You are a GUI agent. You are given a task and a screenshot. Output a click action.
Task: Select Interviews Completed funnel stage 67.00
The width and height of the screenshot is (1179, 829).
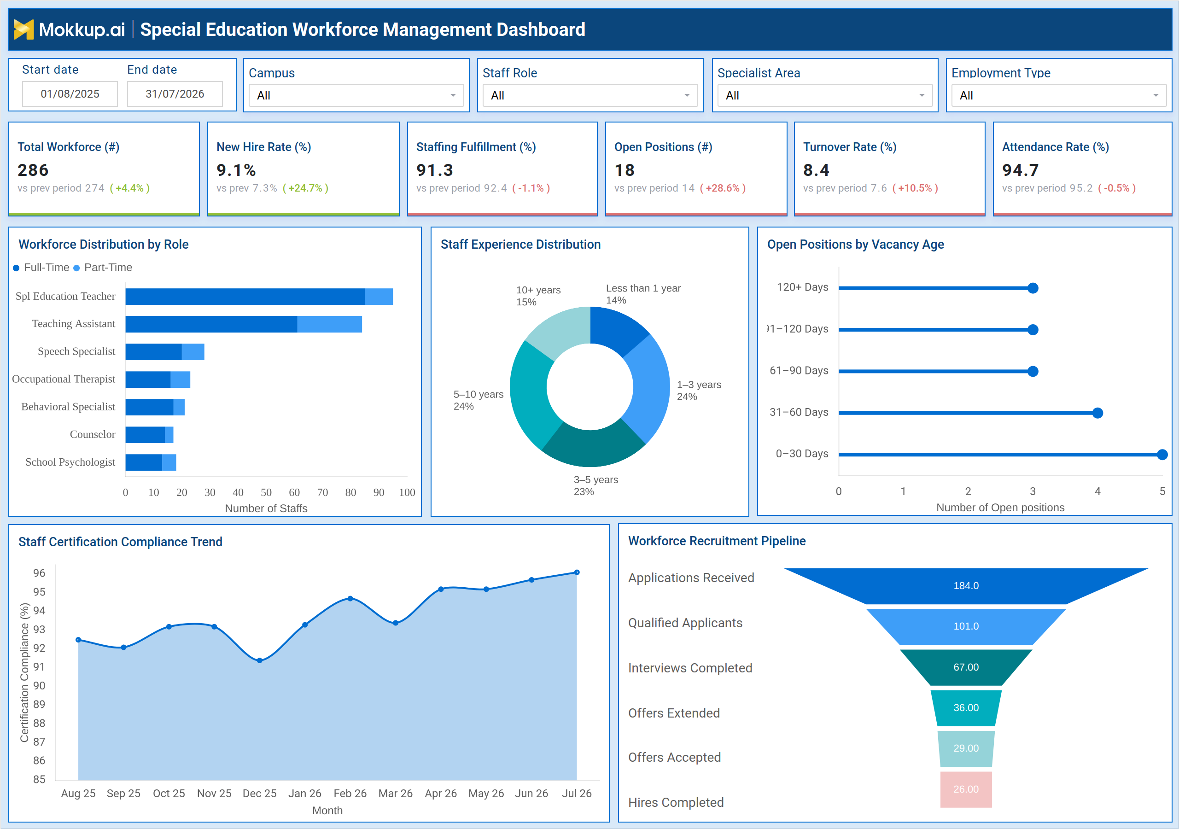click(966, 667)
